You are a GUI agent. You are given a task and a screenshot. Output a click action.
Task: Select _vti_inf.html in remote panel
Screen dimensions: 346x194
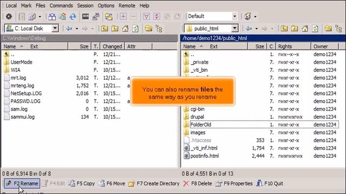[x=204, y=148]
